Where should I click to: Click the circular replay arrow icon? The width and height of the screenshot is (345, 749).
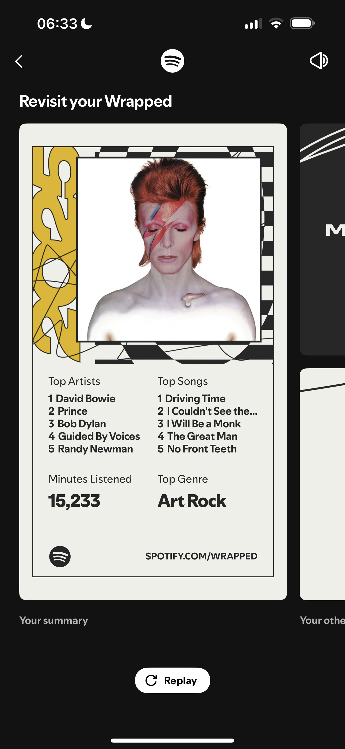[151, 680]
